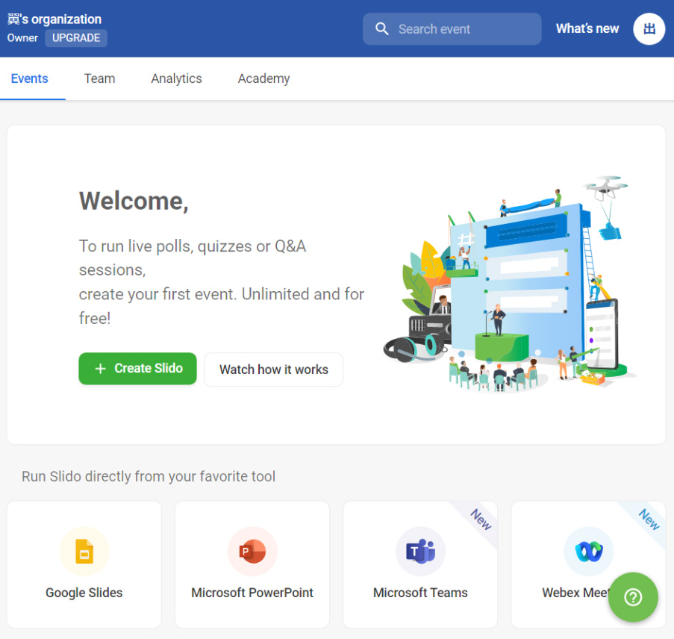Click the Microsoft PowerPoint label
This screenshot has width=674, height=639.
(252, 593)
